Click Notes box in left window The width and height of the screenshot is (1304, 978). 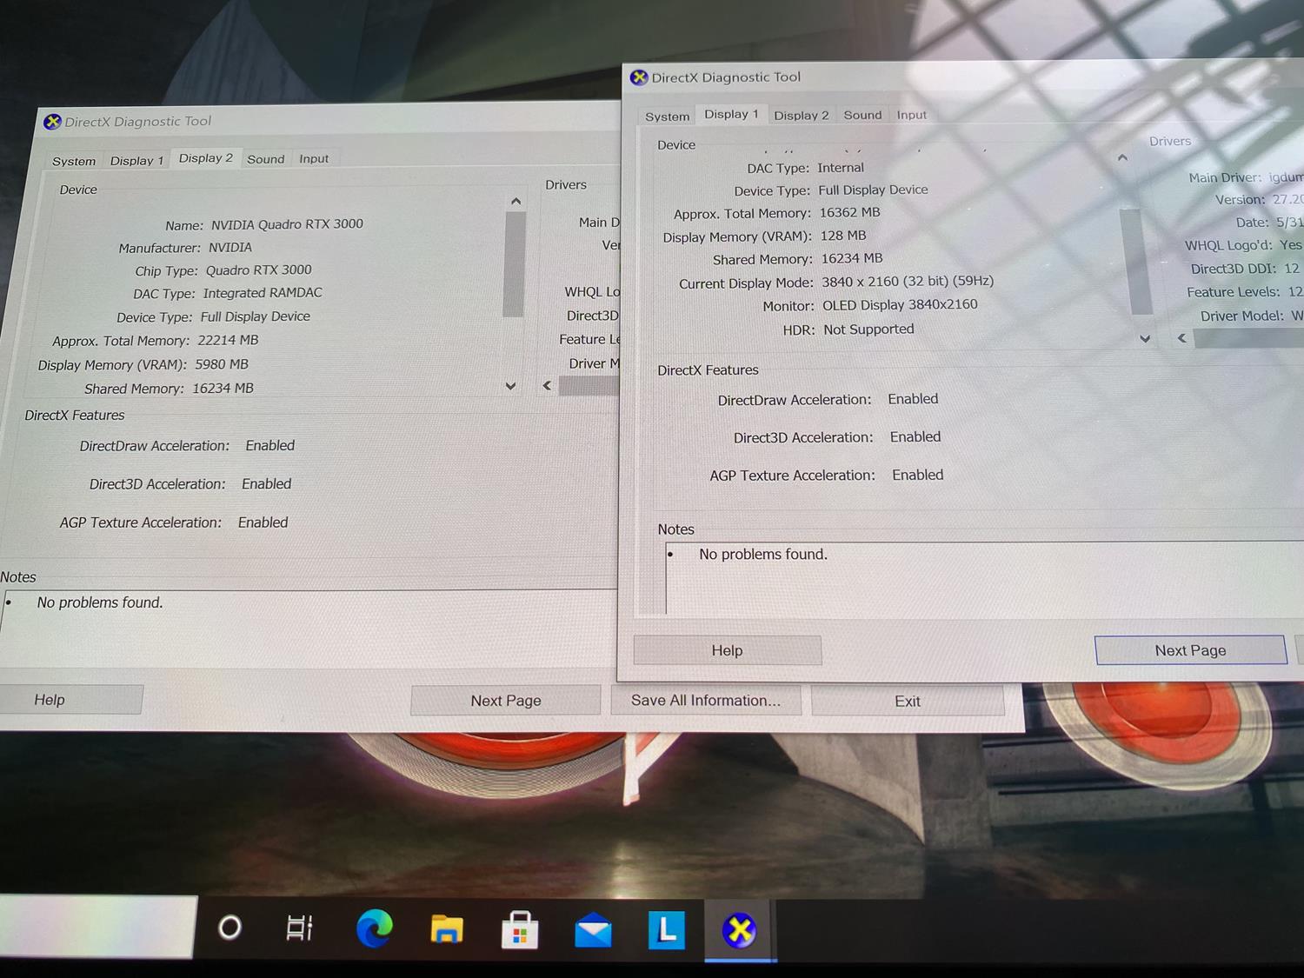309,628
